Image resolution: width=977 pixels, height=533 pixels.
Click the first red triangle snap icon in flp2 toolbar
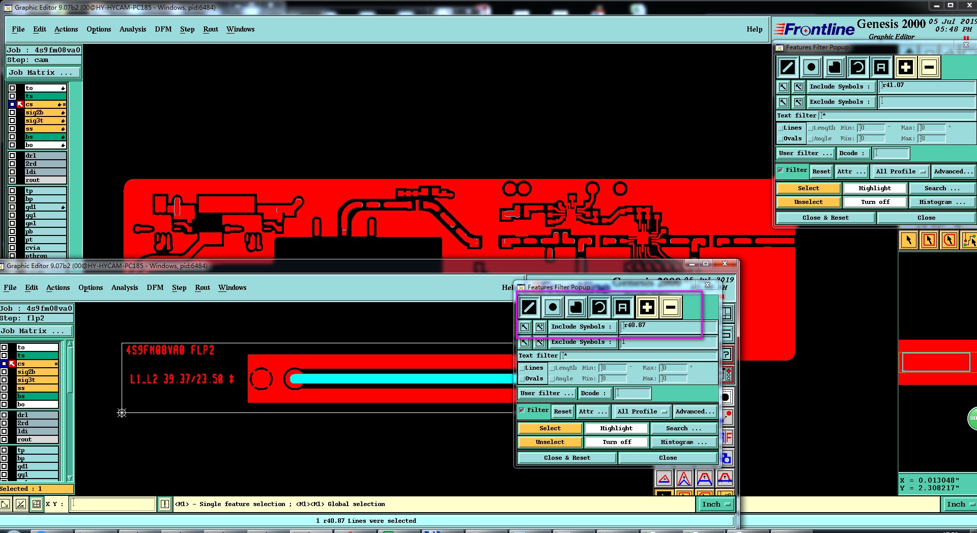(664, 479)
